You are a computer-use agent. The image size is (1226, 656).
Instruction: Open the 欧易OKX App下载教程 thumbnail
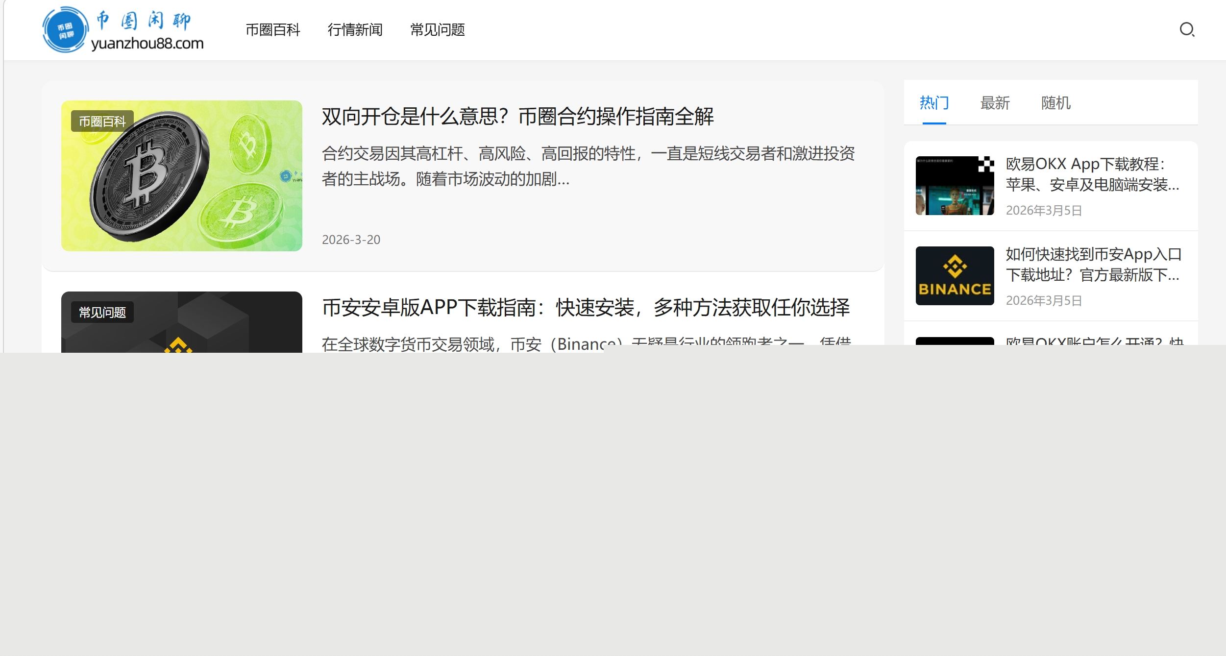(x=954, y=186)
